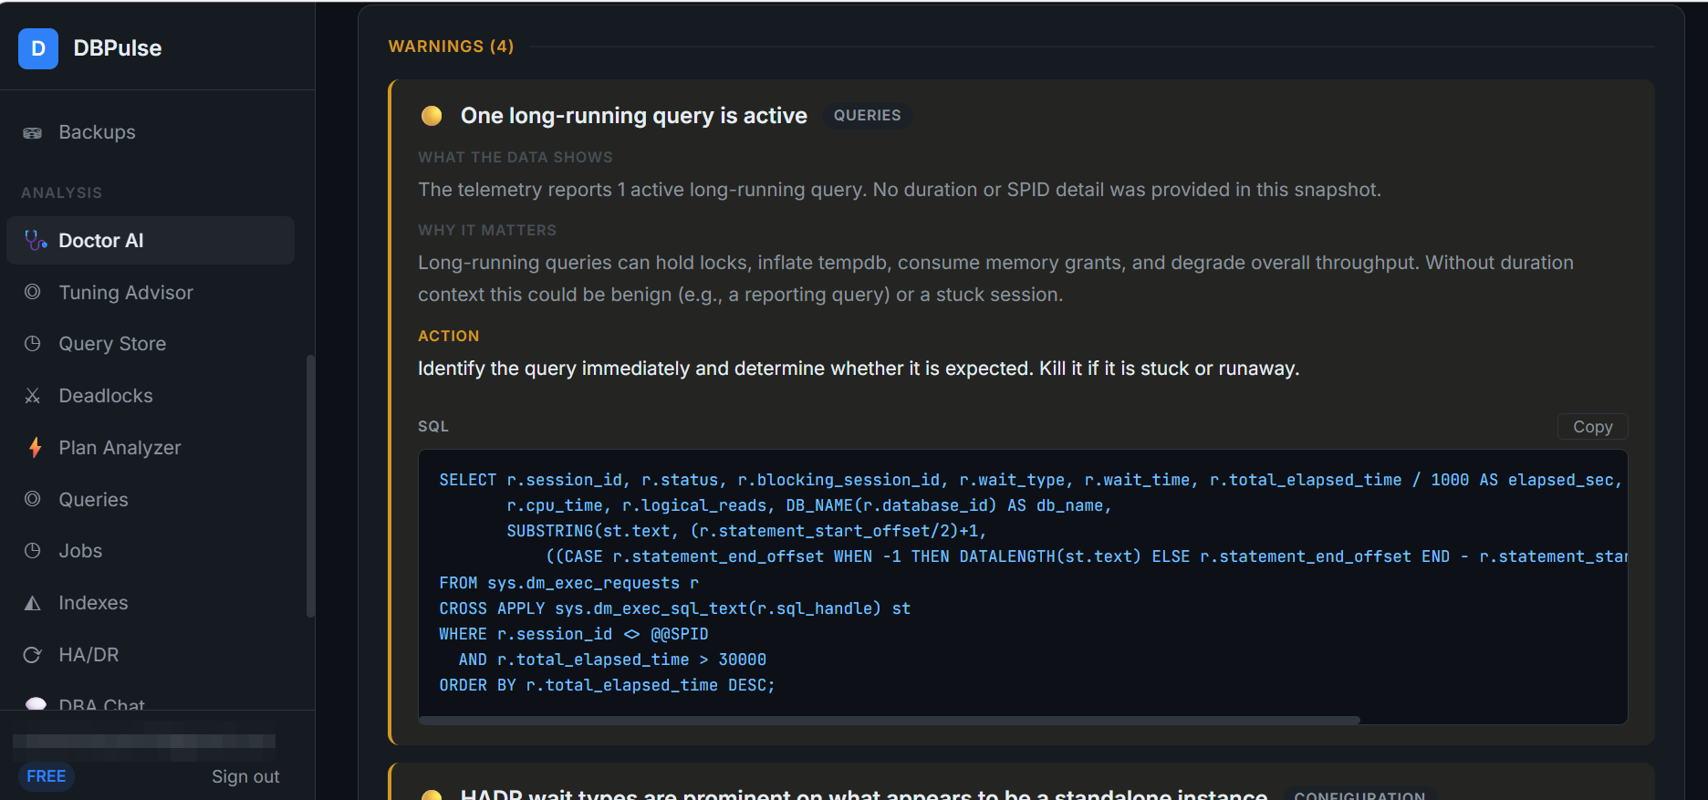
Task: Click the DBPulse logo icon
Action: coord(38,48)
